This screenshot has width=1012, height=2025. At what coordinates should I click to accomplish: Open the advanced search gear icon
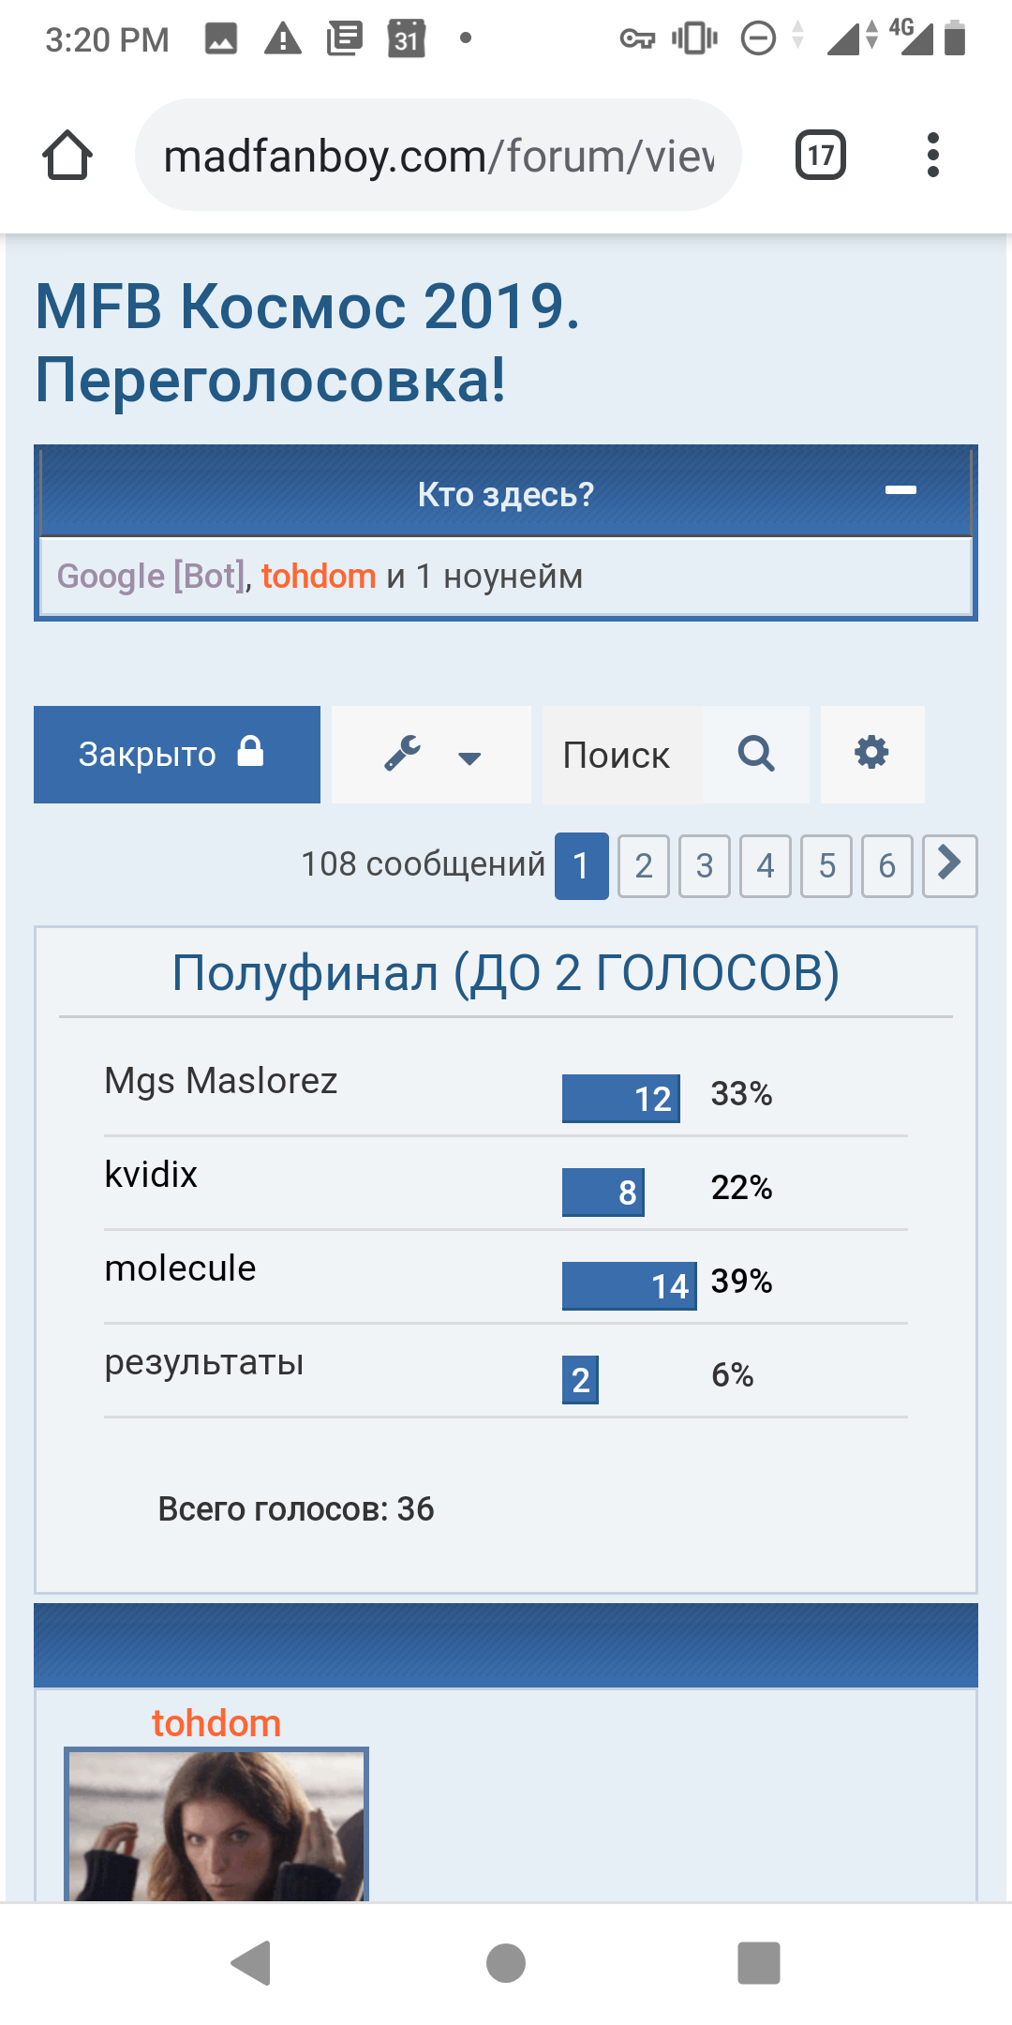(871, 754)
